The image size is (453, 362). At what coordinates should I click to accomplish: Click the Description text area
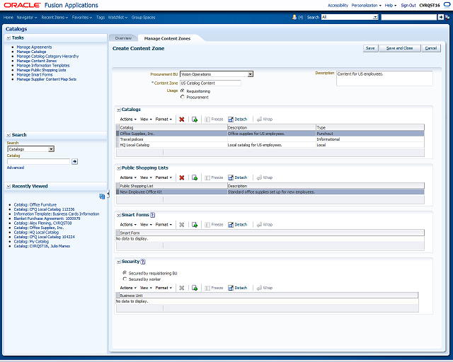click(384, 78)
